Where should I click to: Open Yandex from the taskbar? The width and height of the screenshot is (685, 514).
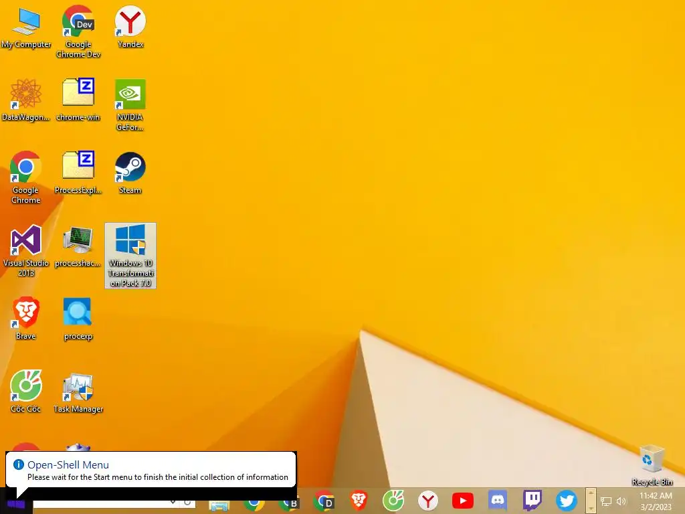click(427, 501)
